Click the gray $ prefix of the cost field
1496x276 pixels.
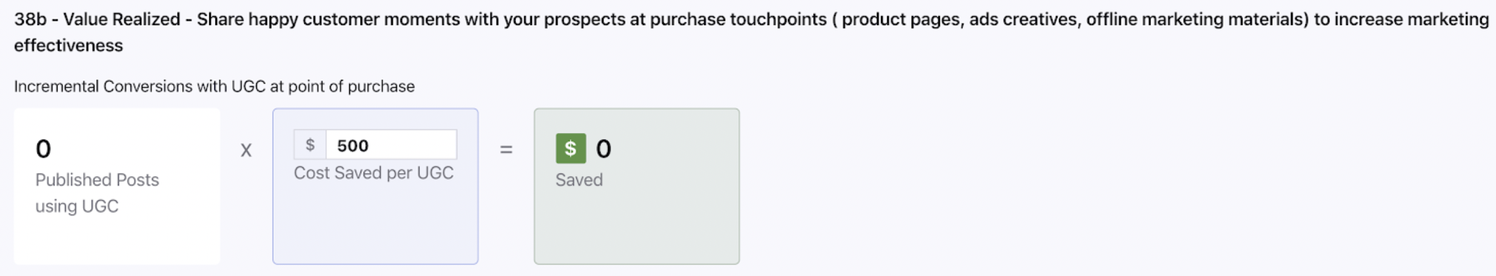310,145
